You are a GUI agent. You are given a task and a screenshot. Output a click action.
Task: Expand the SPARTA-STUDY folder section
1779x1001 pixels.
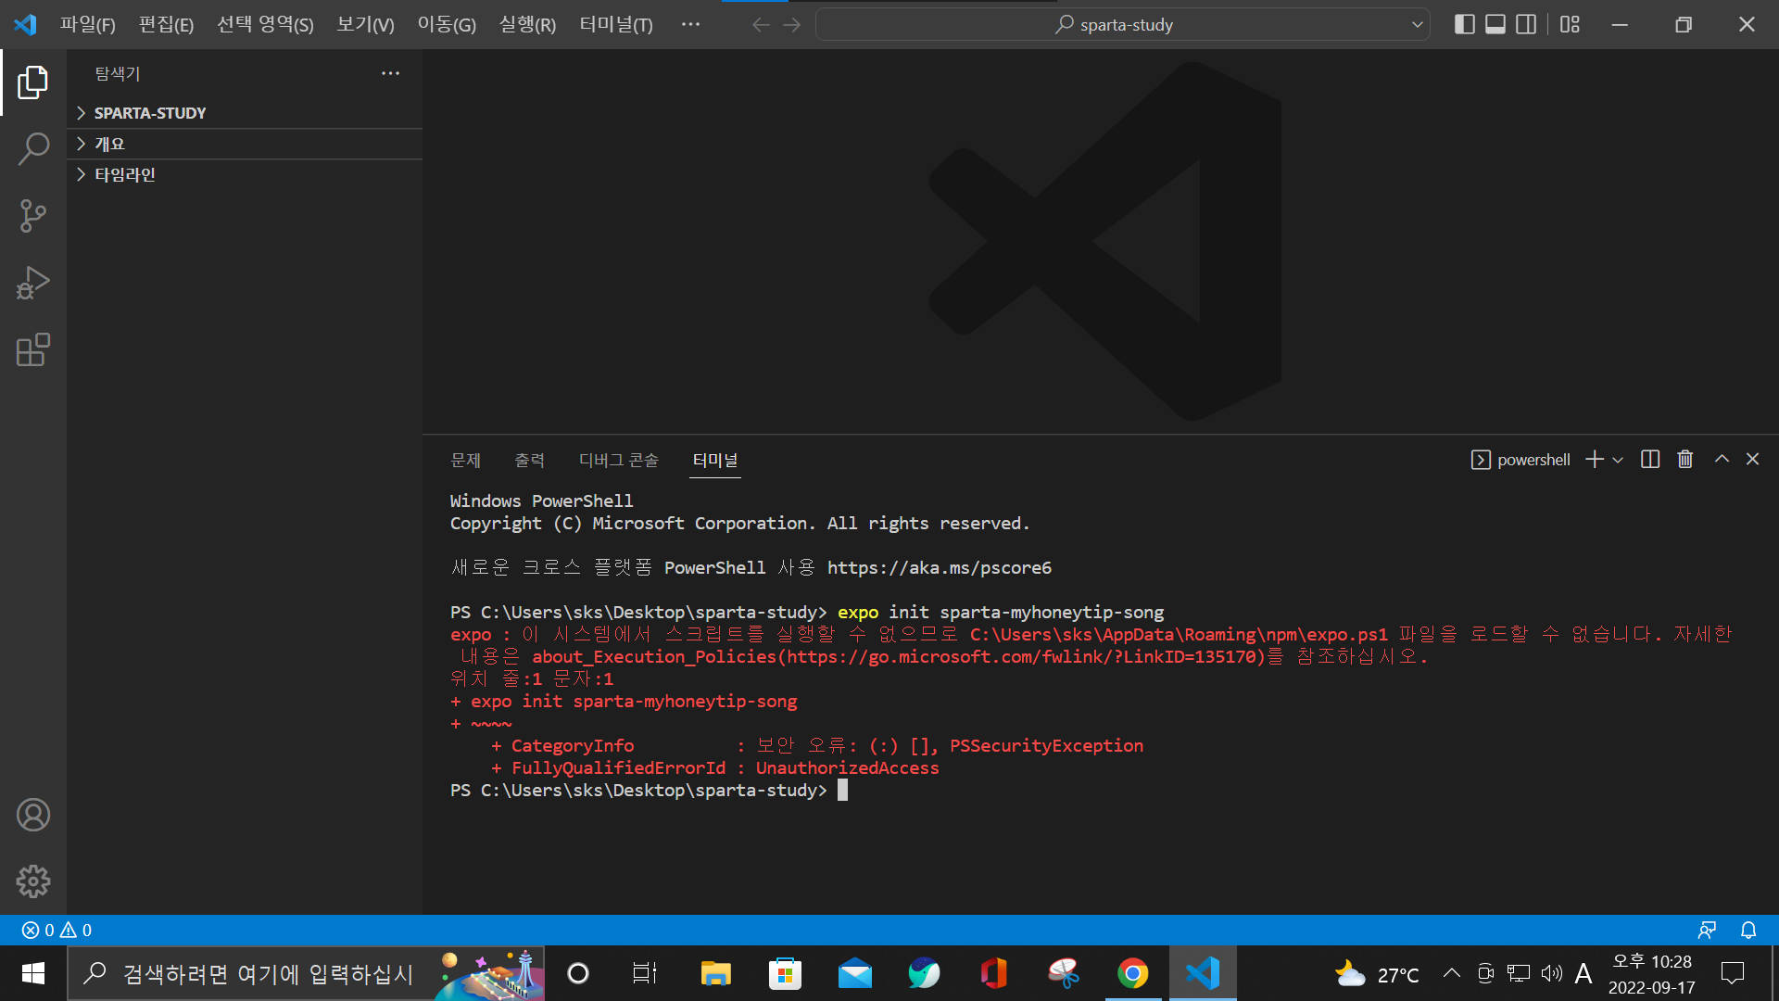click(x=245, y=113)
